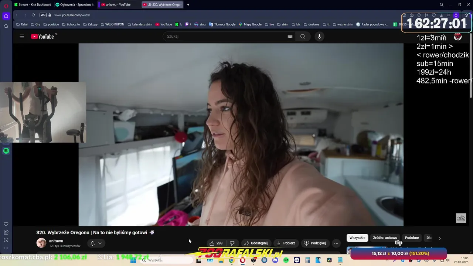Open the Zakupy bookmarks folder
Image resolution: width=473 pixels, height=266 pixels.
tap(91, 24)
